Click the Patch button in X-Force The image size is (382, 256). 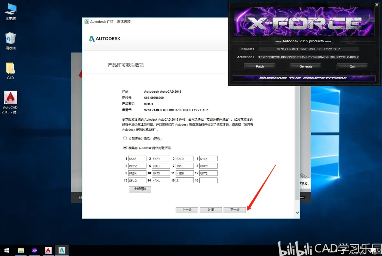point(260,66)
